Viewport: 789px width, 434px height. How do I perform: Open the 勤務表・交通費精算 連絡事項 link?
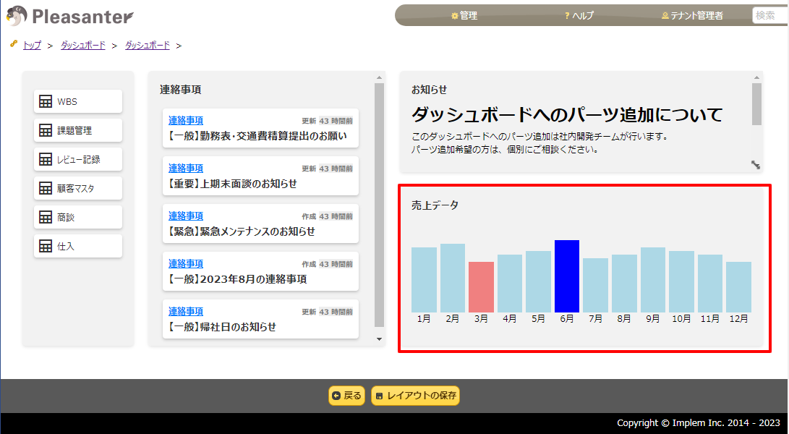pos(186,119)
